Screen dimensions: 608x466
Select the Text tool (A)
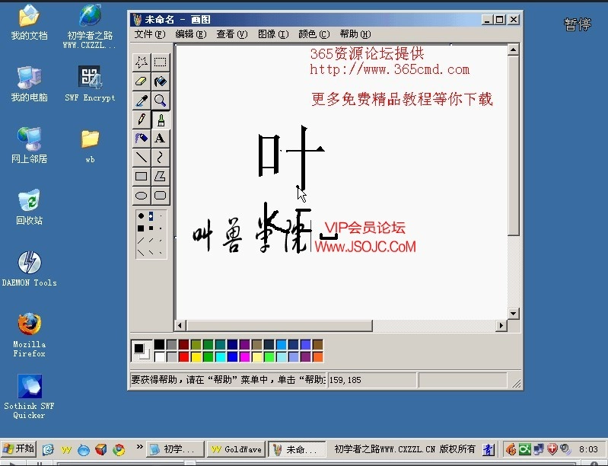click(160, 139)
